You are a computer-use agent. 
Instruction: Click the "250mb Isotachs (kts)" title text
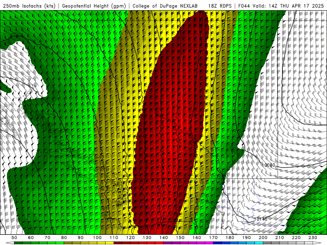click(x=29, y=6)
